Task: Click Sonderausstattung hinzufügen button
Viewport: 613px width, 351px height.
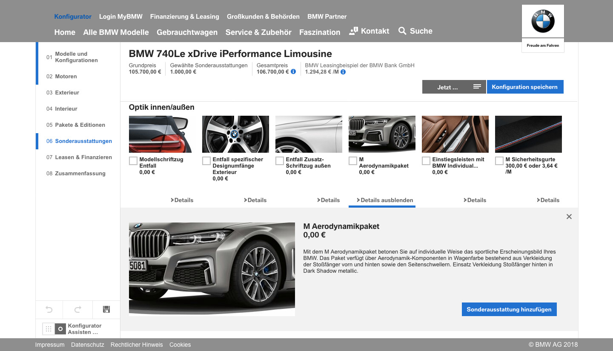Action: click(x=509, y=309)
